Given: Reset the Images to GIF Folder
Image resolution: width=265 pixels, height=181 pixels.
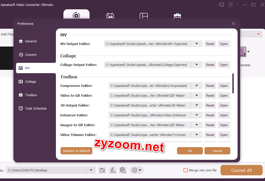Looking at the screenshot, I should coord(210,125).
